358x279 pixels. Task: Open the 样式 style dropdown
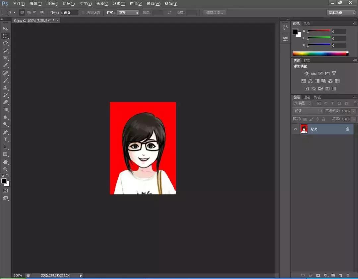click(128, 13)
